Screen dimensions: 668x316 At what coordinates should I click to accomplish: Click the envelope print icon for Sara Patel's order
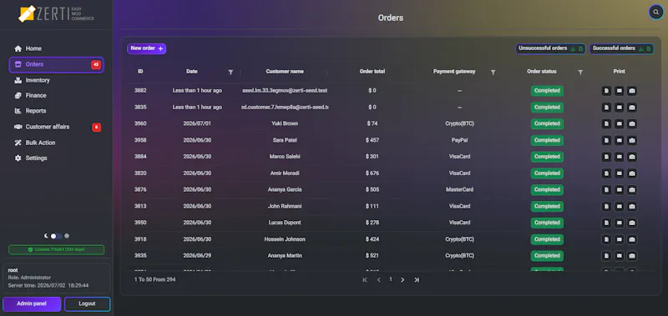coord(619,140)
